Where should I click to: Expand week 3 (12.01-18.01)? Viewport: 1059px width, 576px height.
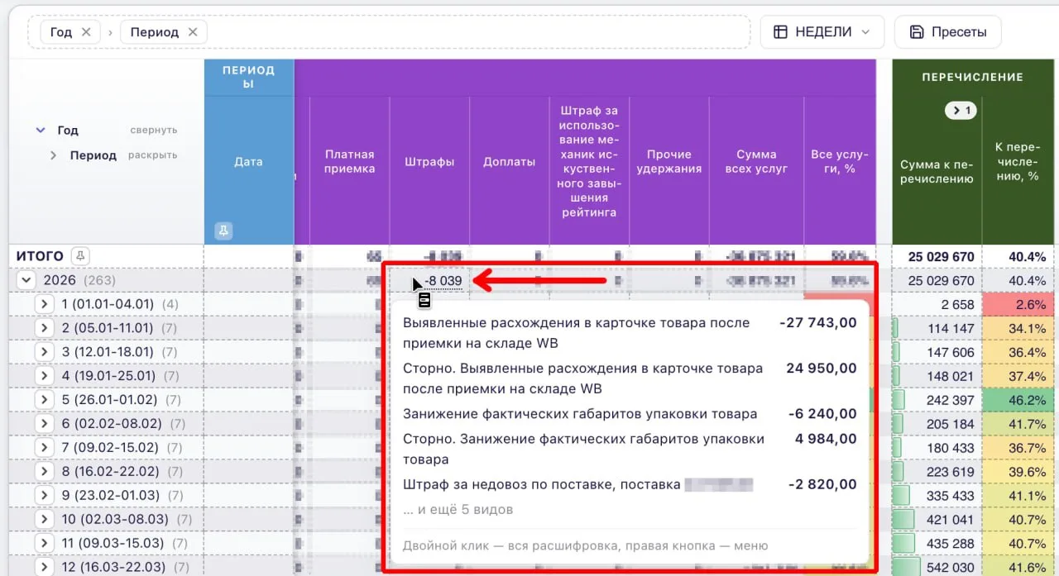(44, 352)
